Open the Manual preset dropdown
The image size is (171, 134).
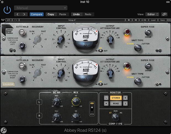[x=41, y=8]
